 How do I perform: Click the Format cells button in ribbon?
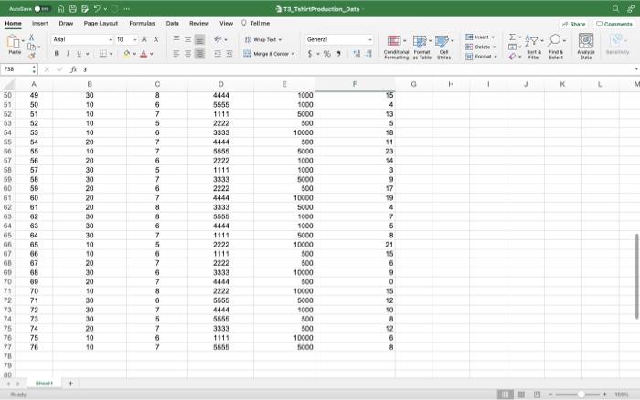pos(481,57)
